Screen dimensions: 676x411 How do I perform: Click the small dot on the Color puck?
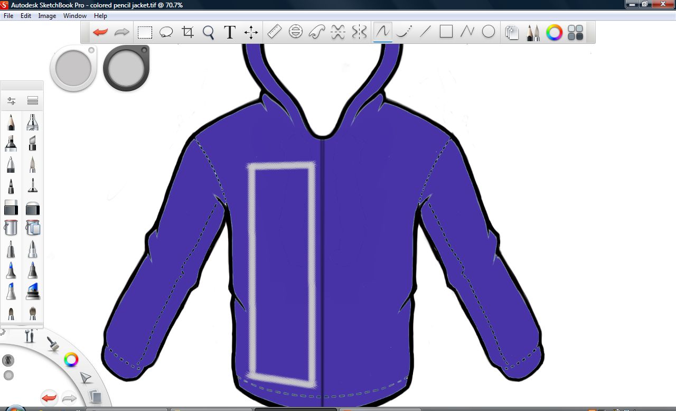(x=144, y=50)
